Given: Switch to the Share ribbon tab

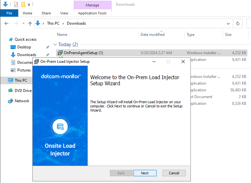Looking at the screenshot, I should (46, 13).
